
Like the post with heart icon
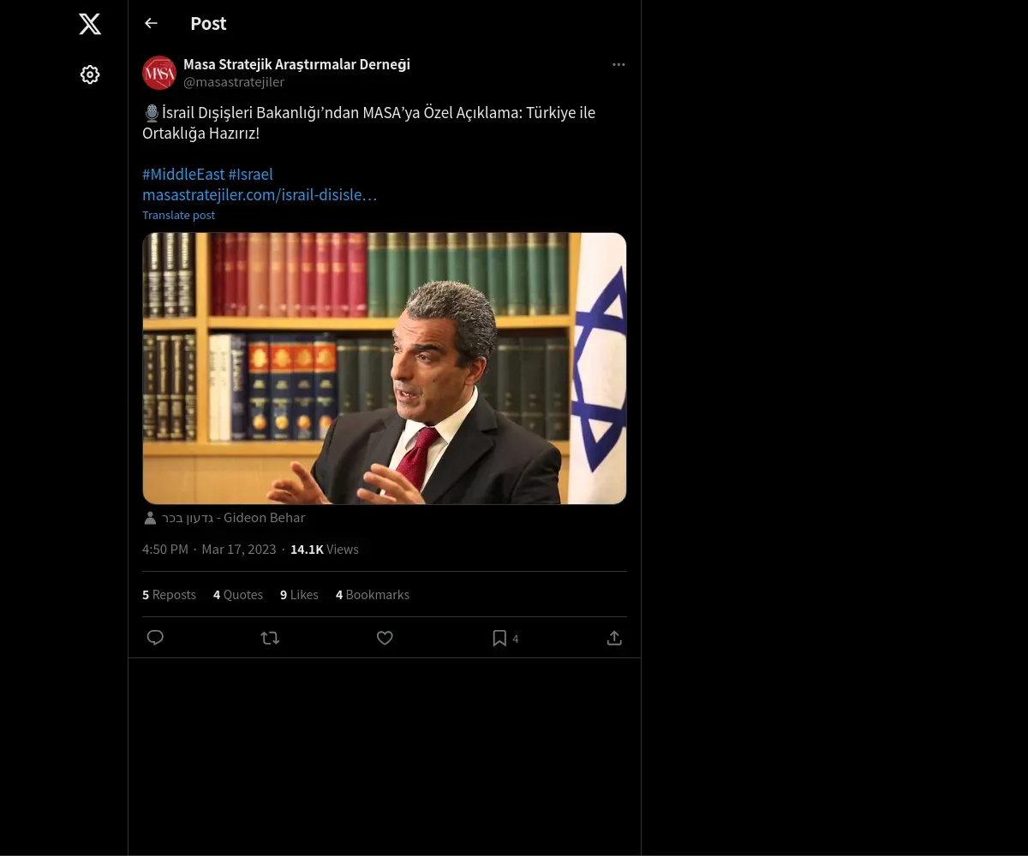tap(385, 638)
